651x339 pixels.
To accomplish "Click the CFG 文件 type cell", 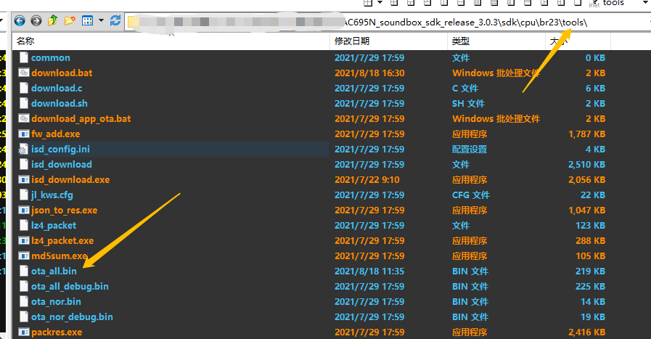I will point(471,195).
